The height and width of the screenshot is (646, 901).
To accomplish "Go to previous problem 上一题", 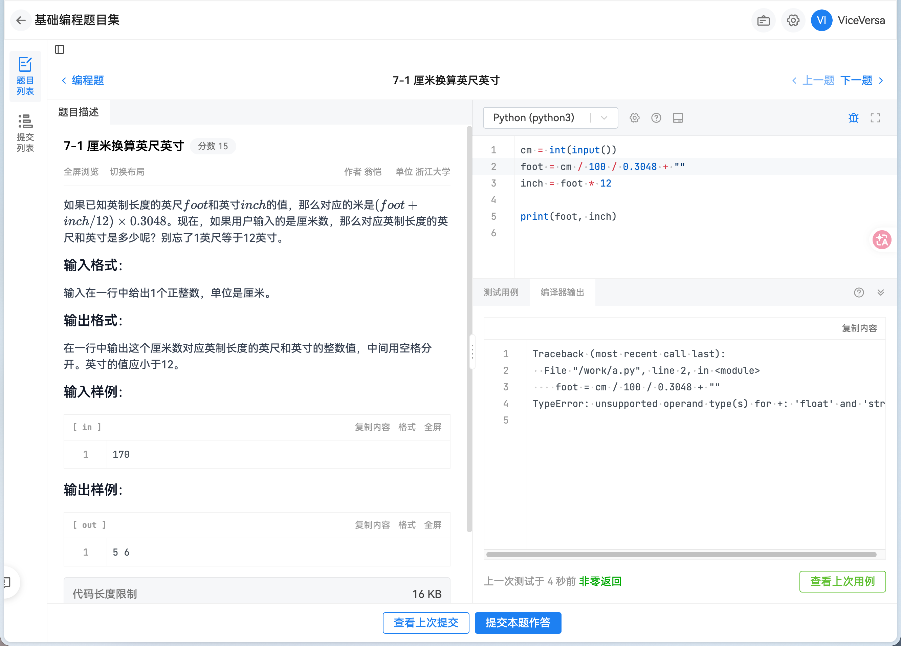I will coord(813,81).
